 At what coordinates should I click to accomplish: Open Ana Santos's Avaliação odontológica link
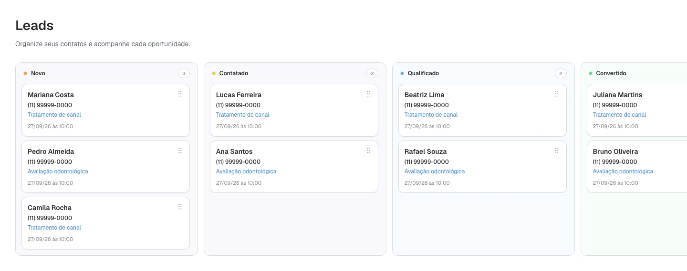[x=246, y=171]
